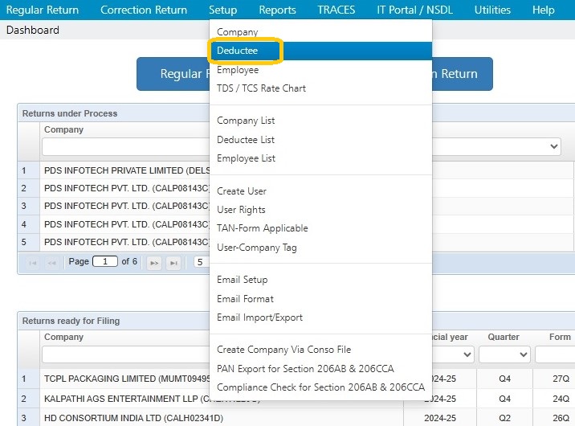575x426 pixels.
Task: Click Company filter box in Returns ready for Filing
Action: 126,354
